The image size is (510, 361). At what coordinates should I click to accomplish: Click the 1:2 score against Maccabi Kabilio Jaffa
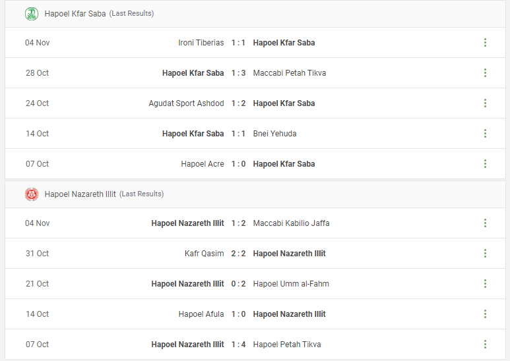(x=238, y=223)
